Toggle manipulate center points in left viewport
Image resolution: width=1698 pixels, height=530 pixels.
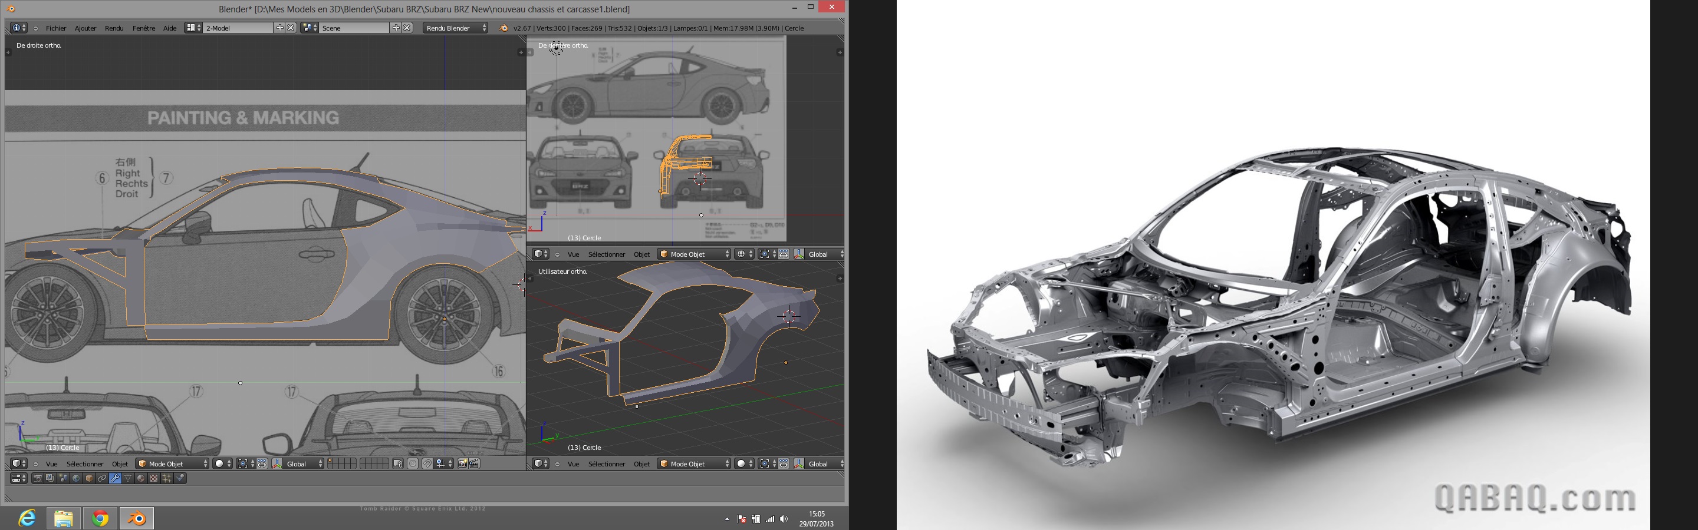(262, 464)
